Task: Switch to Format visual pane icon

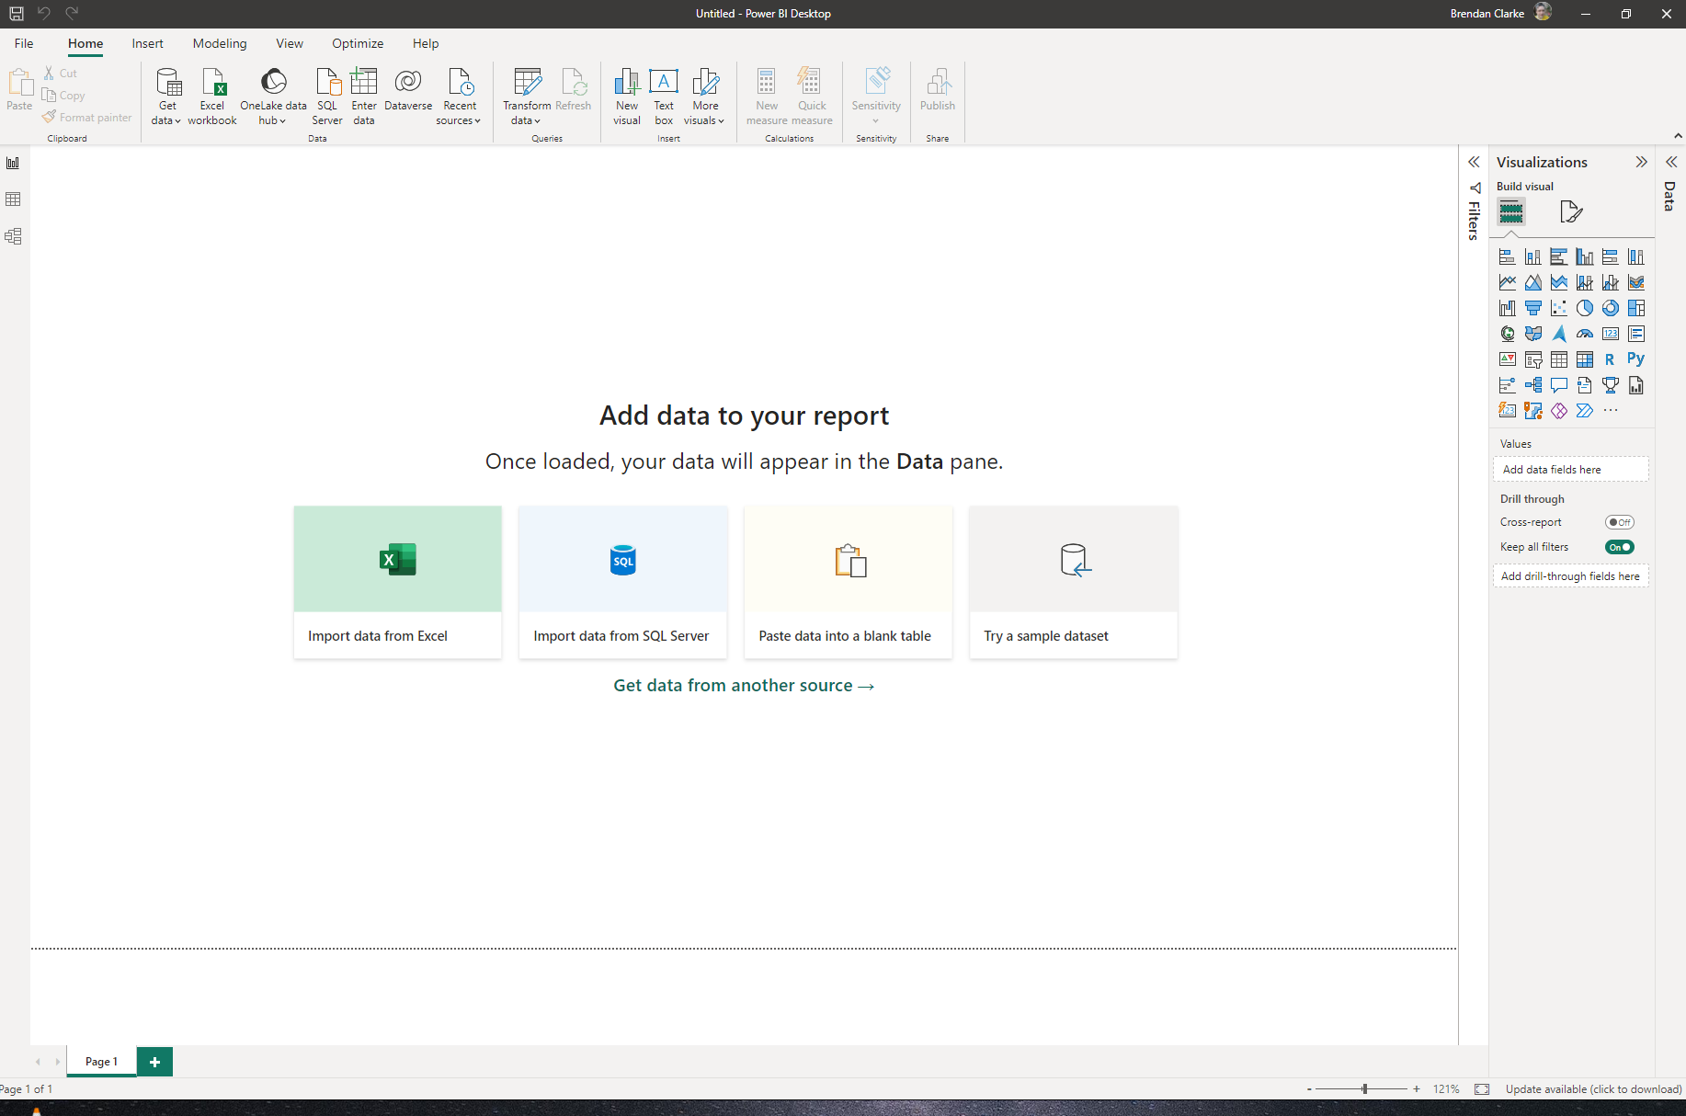Action: 1571,212
